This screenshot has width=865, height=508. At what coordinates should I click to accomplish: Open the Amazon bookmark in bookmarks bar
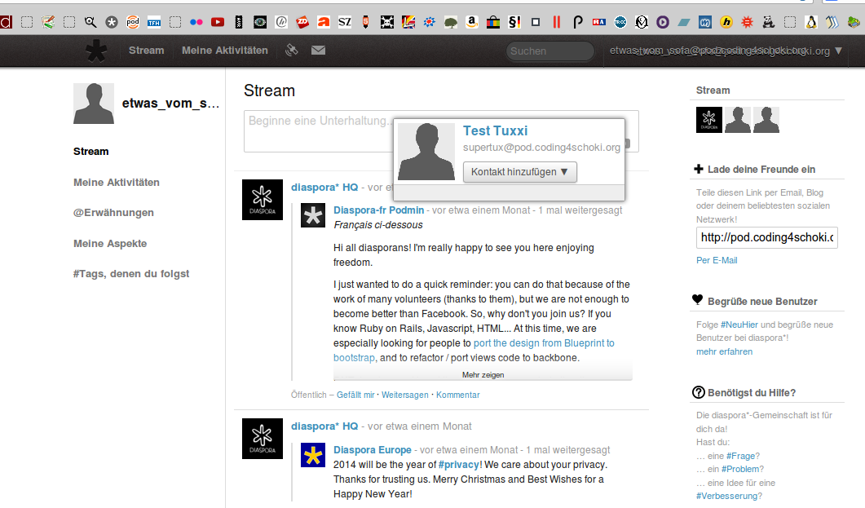point(472,22)
